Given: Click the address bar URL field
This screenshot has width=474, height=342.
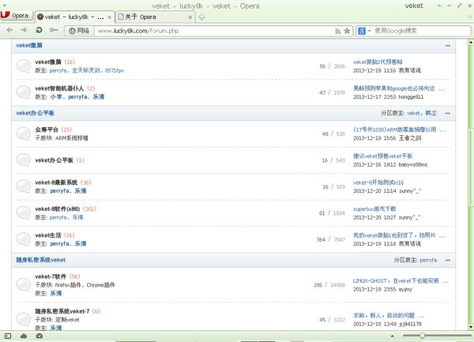Looking at the screenshot, I should coord(215,31).
